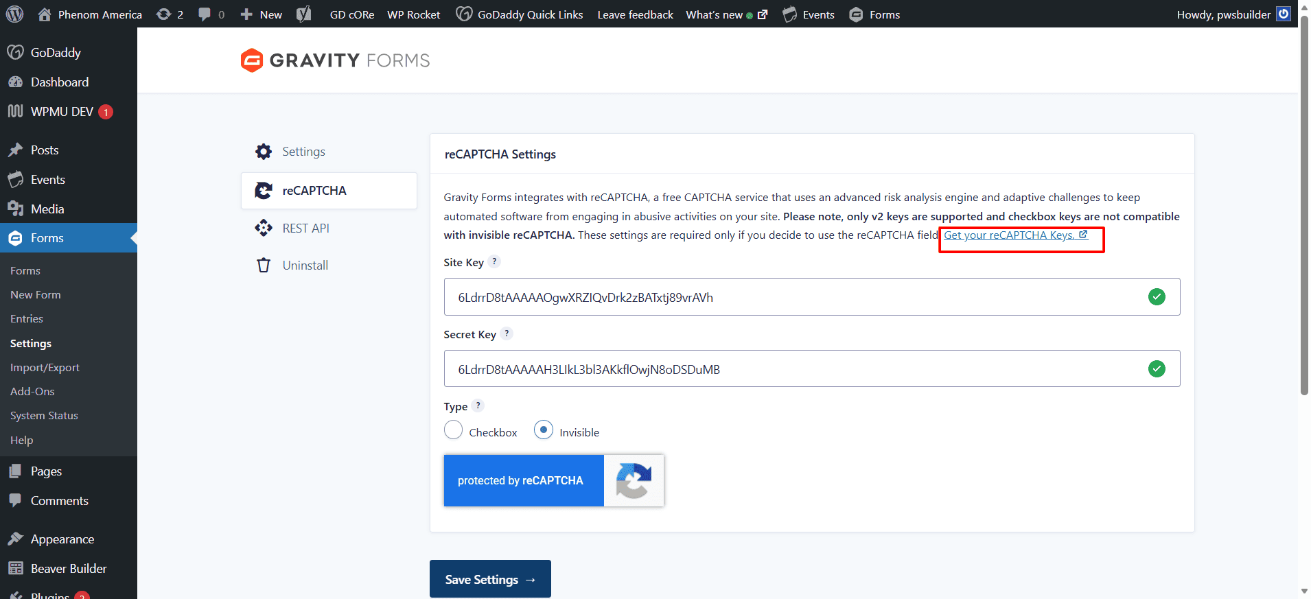
Task: Click the Secret Key help tooltip icon
Action: pos(507,333)
